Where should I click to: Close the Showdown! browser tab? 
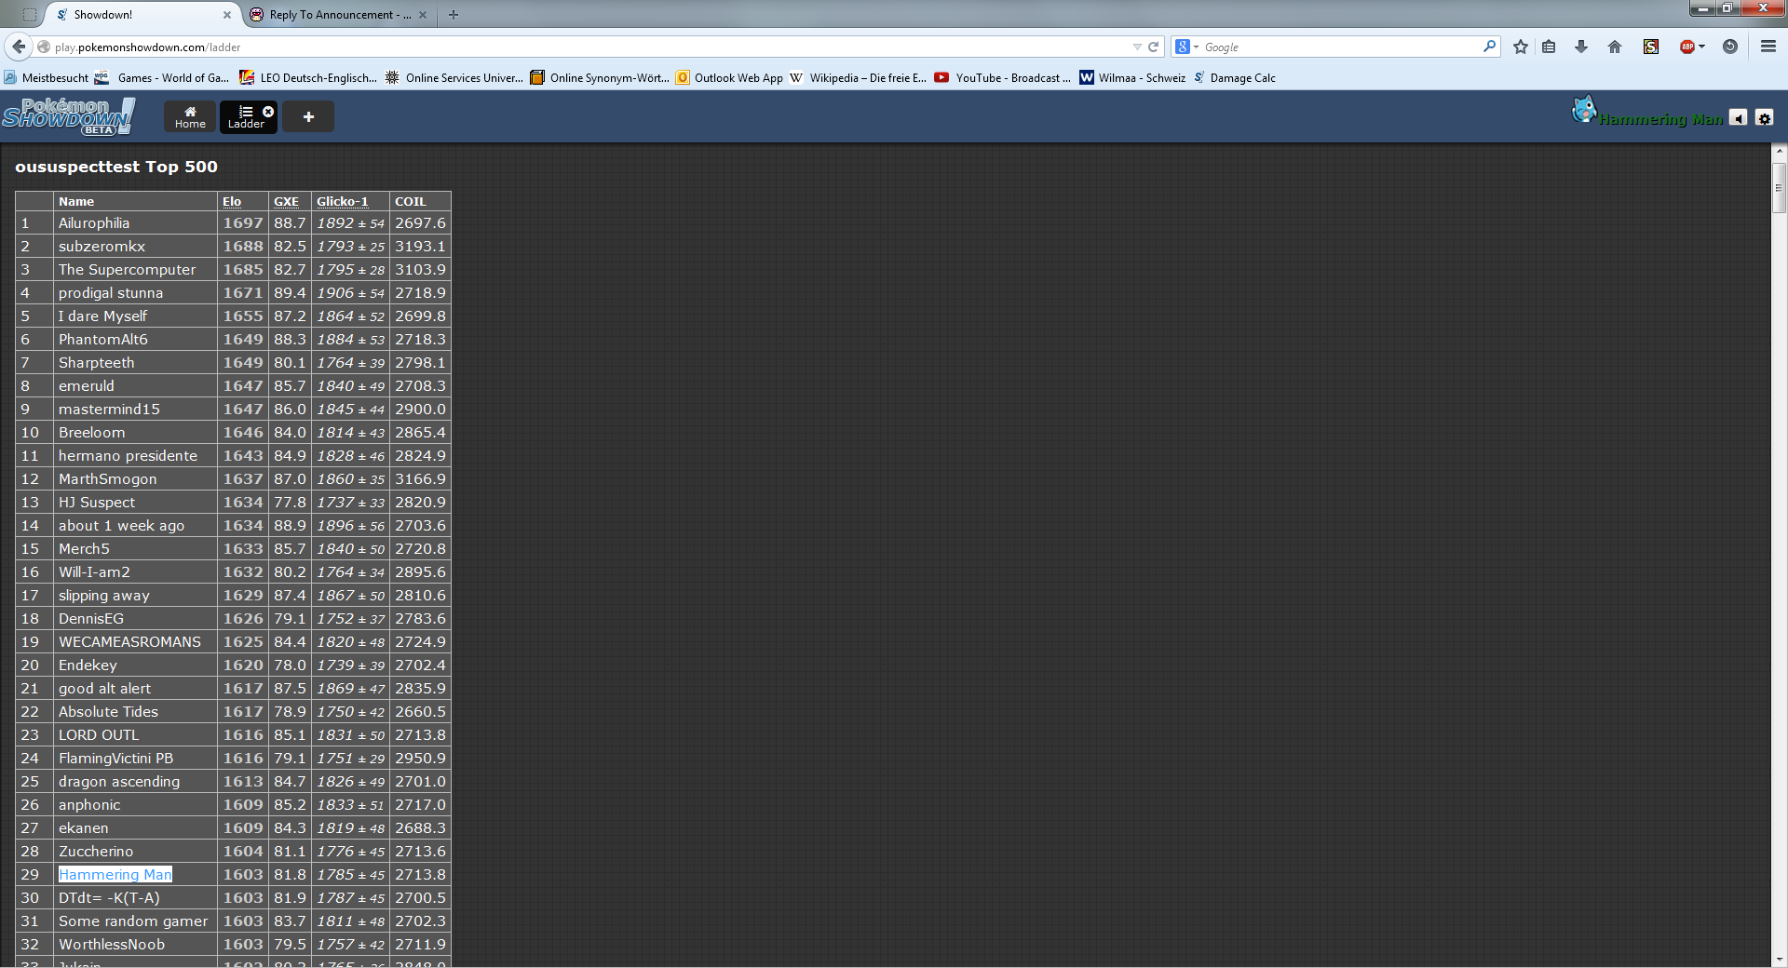pyautogui.click(x=226, y=15)
